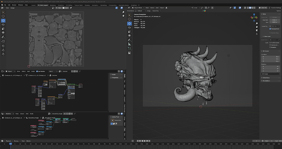Uncheck the Passepartout checkbox
282x149 pixels.
(x=270, y=29)
